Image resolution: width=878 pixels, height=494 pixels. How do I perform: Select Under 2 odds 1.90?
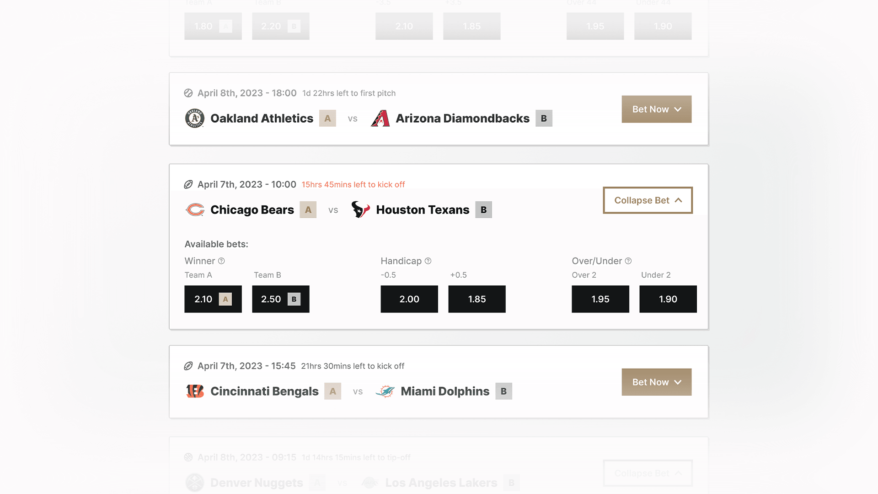[668, 299]
